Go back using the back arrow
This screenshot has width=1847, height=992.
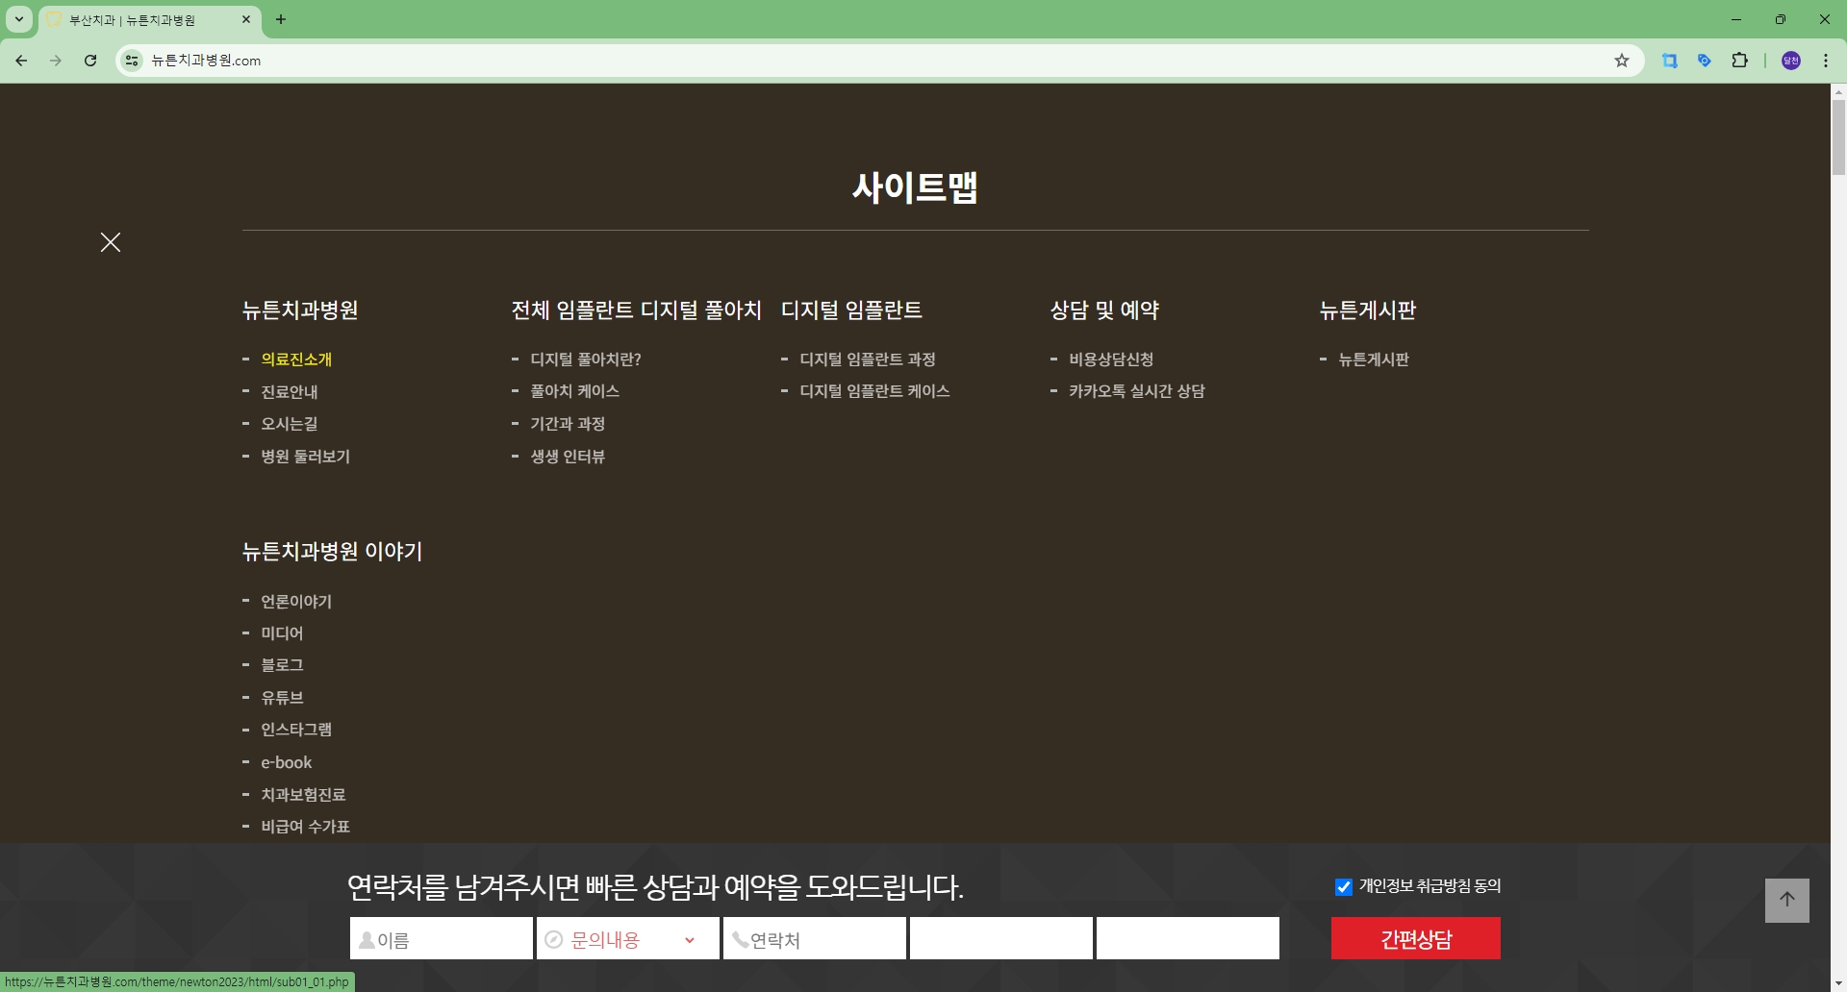[x=20, y=60]
